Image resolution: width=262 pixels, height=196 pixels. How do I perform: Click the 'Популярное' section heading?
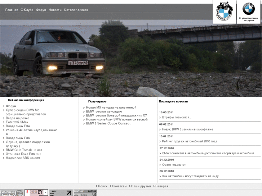click(x=97, y=101)
